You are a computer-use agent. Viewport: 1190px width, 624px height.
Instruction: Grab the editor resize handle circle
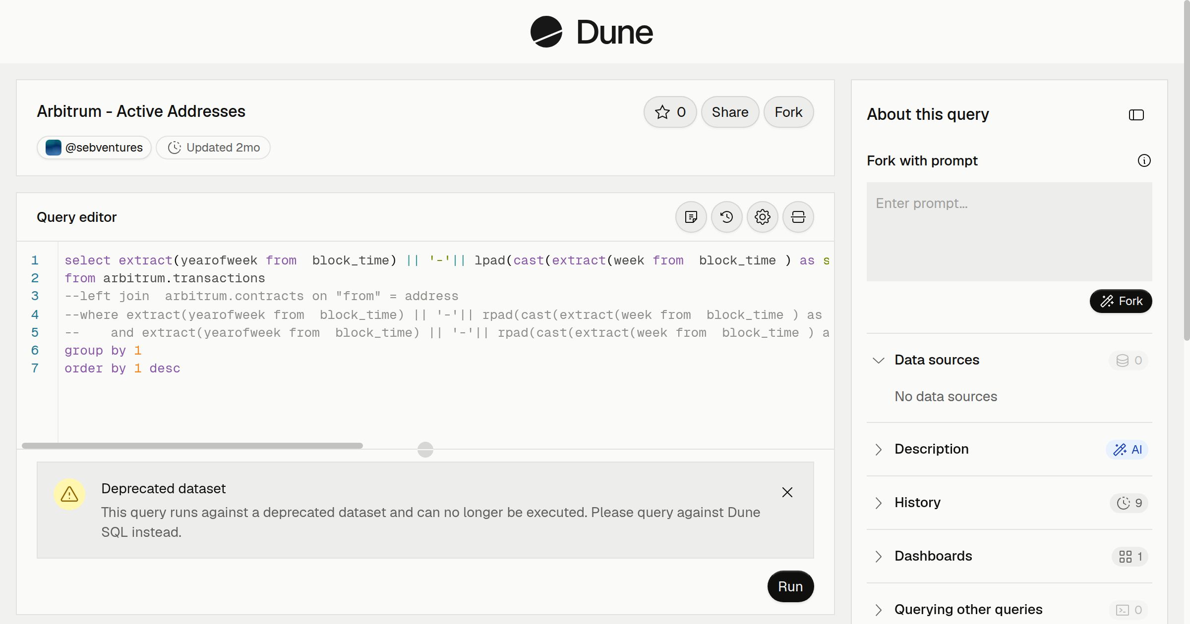(425, 450)
